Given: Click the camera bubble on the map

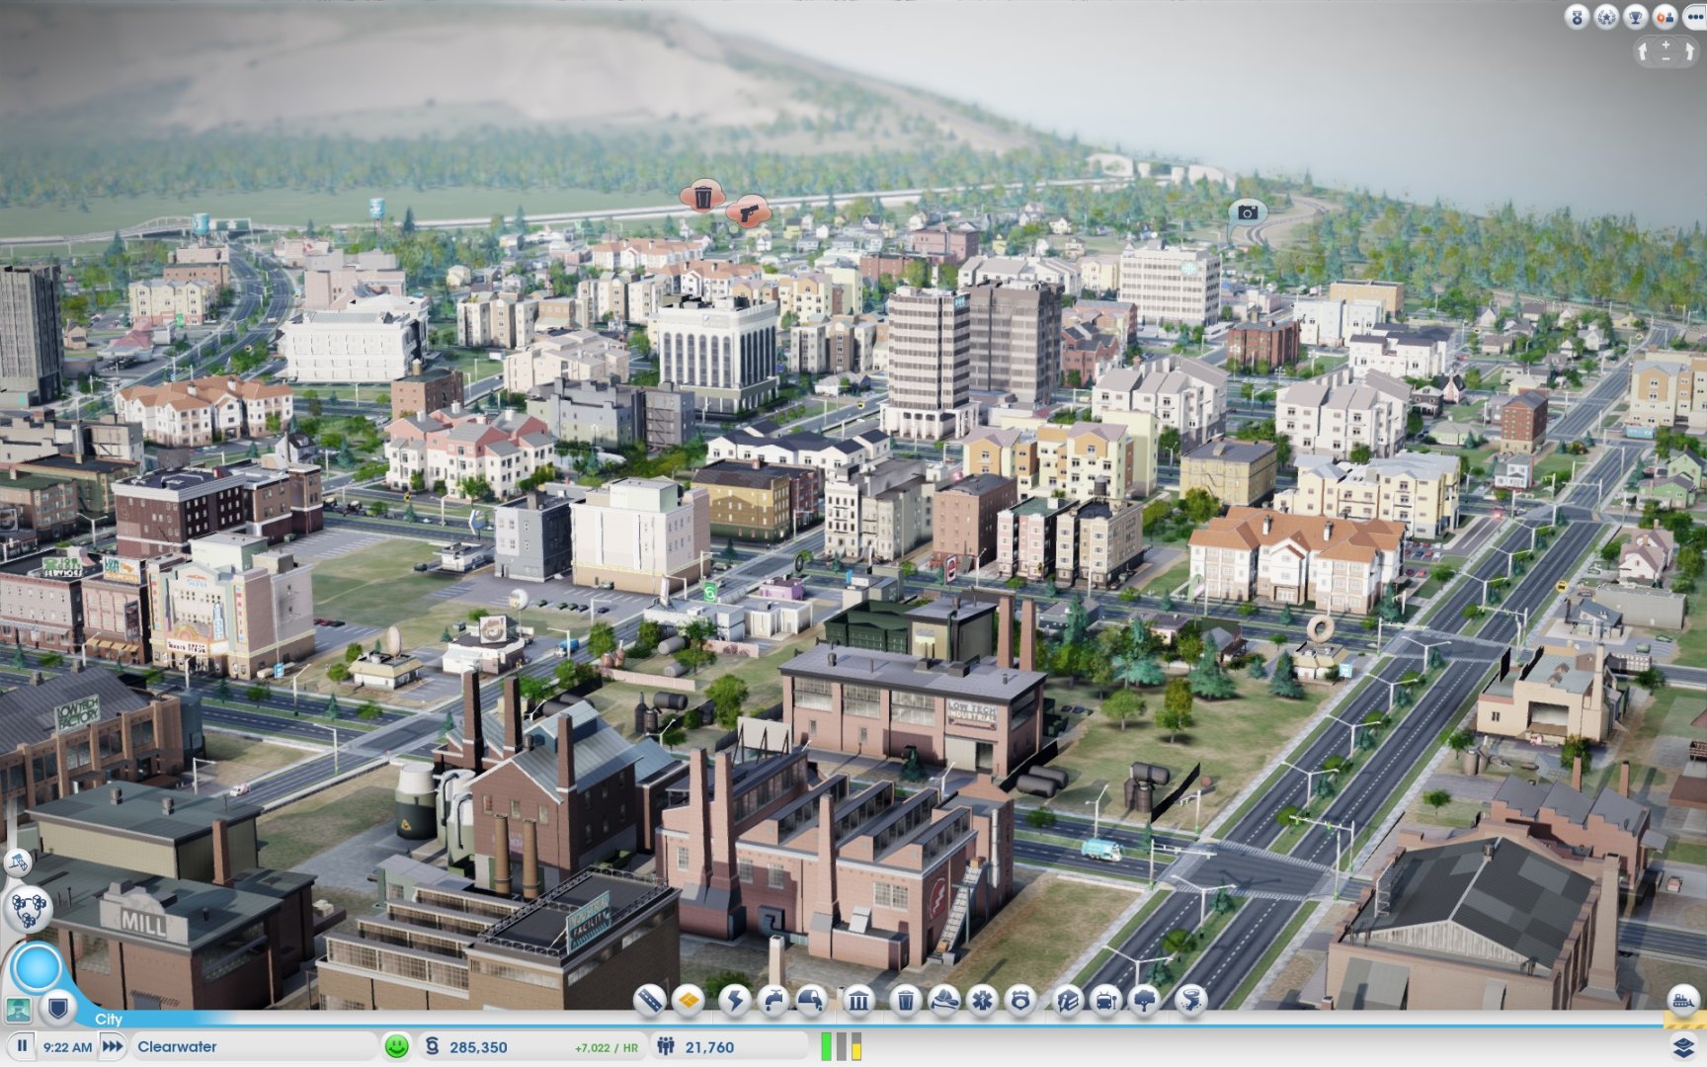Looking at the screenshot, I should tap(1248, 212).
